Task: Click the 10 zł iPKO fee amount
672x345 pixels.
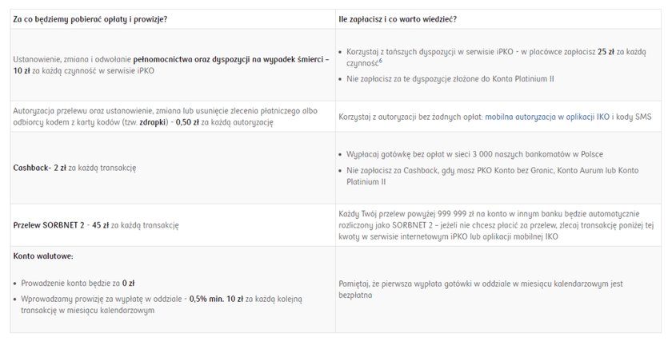Action: [x=22, y=70]
